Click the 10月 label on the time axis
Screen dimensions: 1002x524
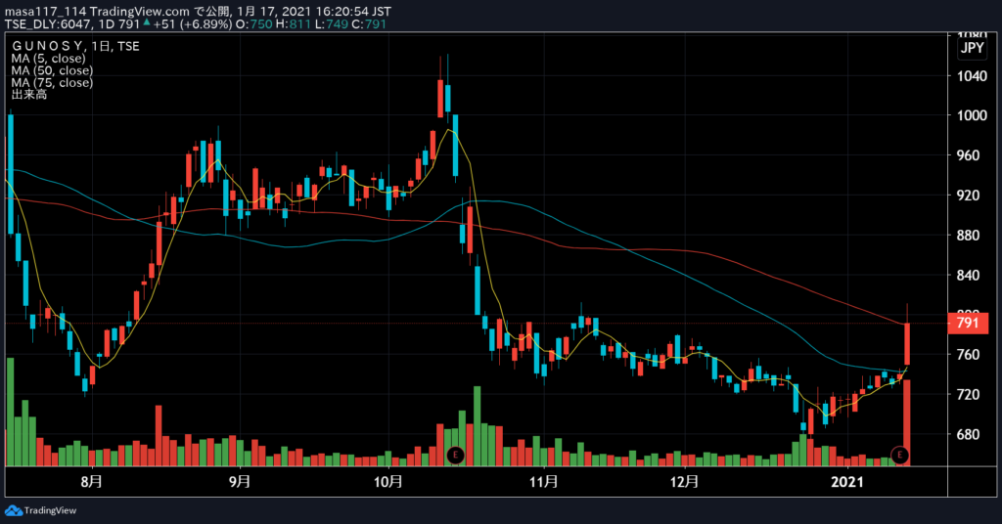387,481
